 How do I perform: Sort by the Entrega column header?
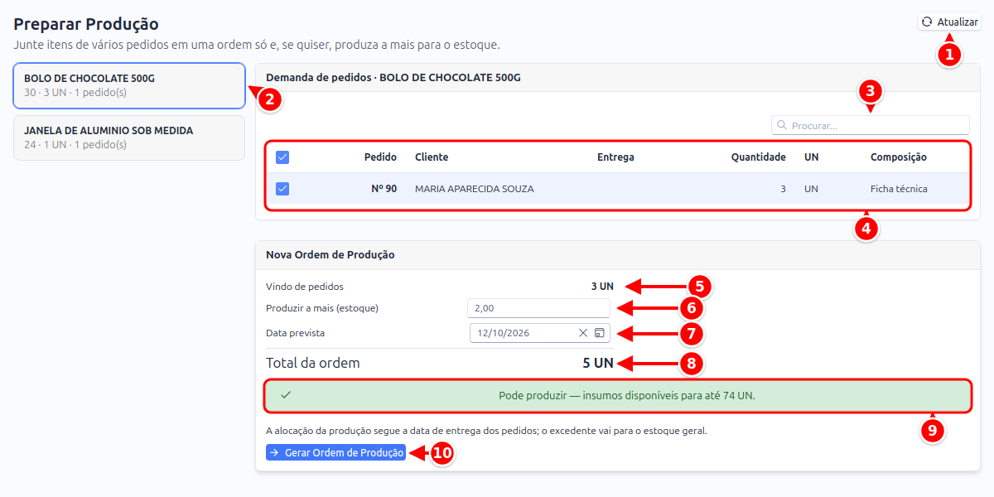615,157
